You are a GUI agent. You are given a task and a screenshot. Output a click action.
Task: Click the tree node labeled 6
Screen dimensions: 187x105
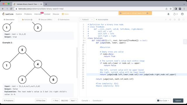53,80
